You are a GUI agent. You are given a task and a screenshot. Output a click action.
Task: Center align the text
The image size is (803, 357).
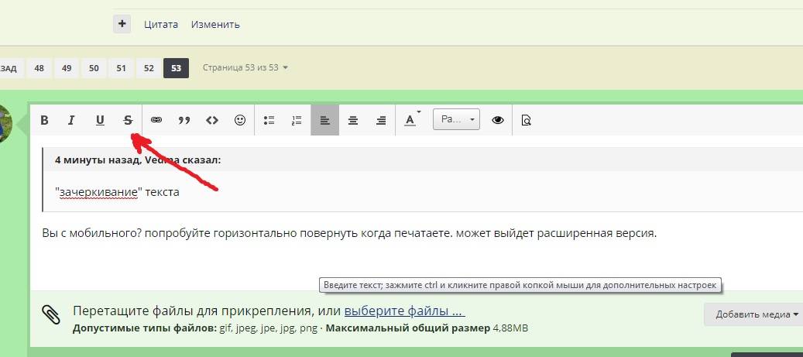click(x=353, y=120)
